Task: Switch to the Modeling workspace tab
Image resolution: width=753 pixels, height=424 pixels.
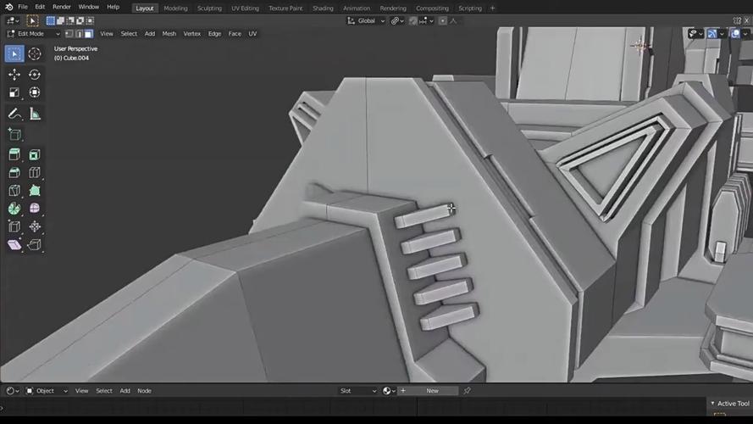Action: point(176,8)
